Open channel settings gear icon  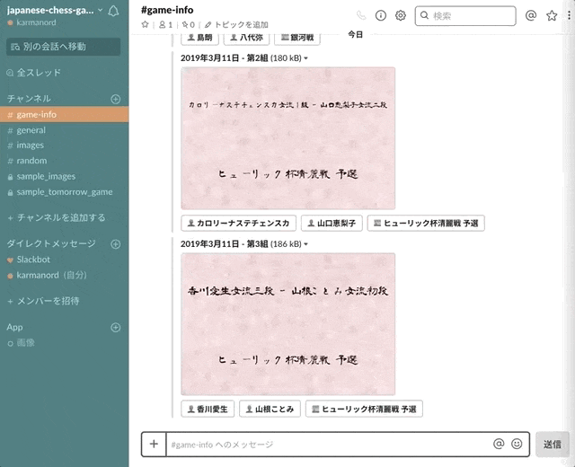pos(401,15)
